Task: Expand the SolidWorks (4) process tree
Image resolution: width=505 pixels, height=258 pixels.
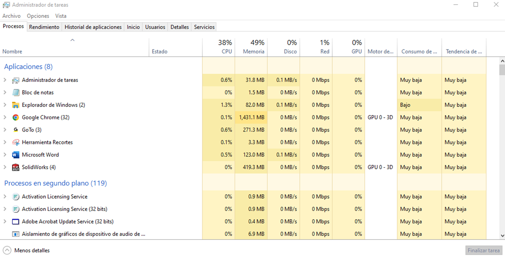Action: 5,167
